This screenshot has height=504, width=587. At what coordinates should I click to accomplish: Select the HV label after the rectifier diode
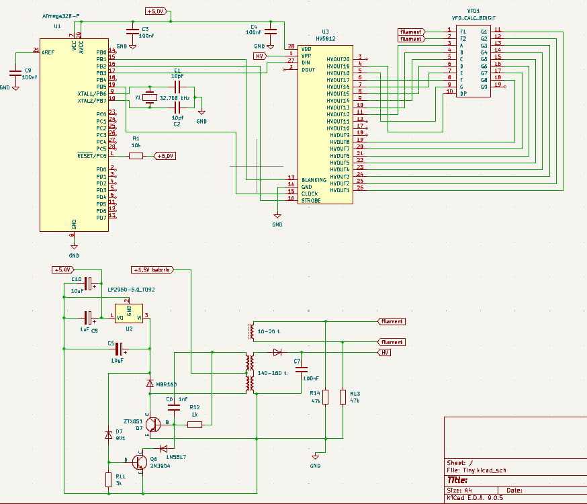pos(384,352)
